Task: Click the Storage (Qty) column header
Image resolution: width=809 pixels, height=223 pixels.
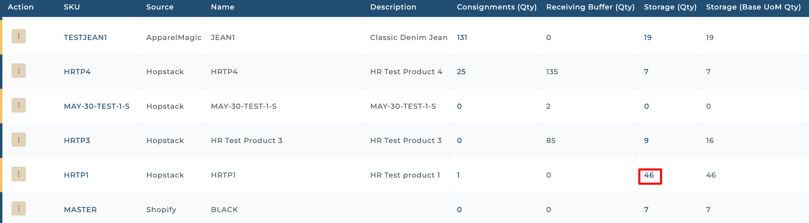Action: click(670, 7)
